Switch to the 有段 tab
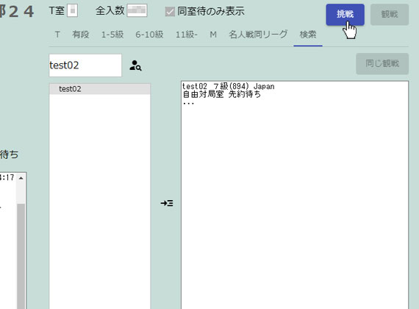This screenshot has width=419, height=309. coord(81,35)
